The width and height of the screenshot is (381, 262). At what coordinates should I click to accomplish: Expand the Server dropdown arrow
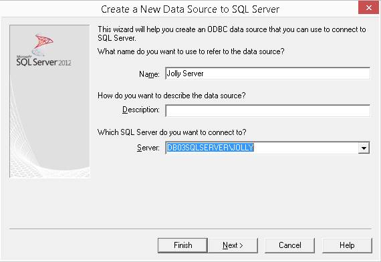point(364,148)
